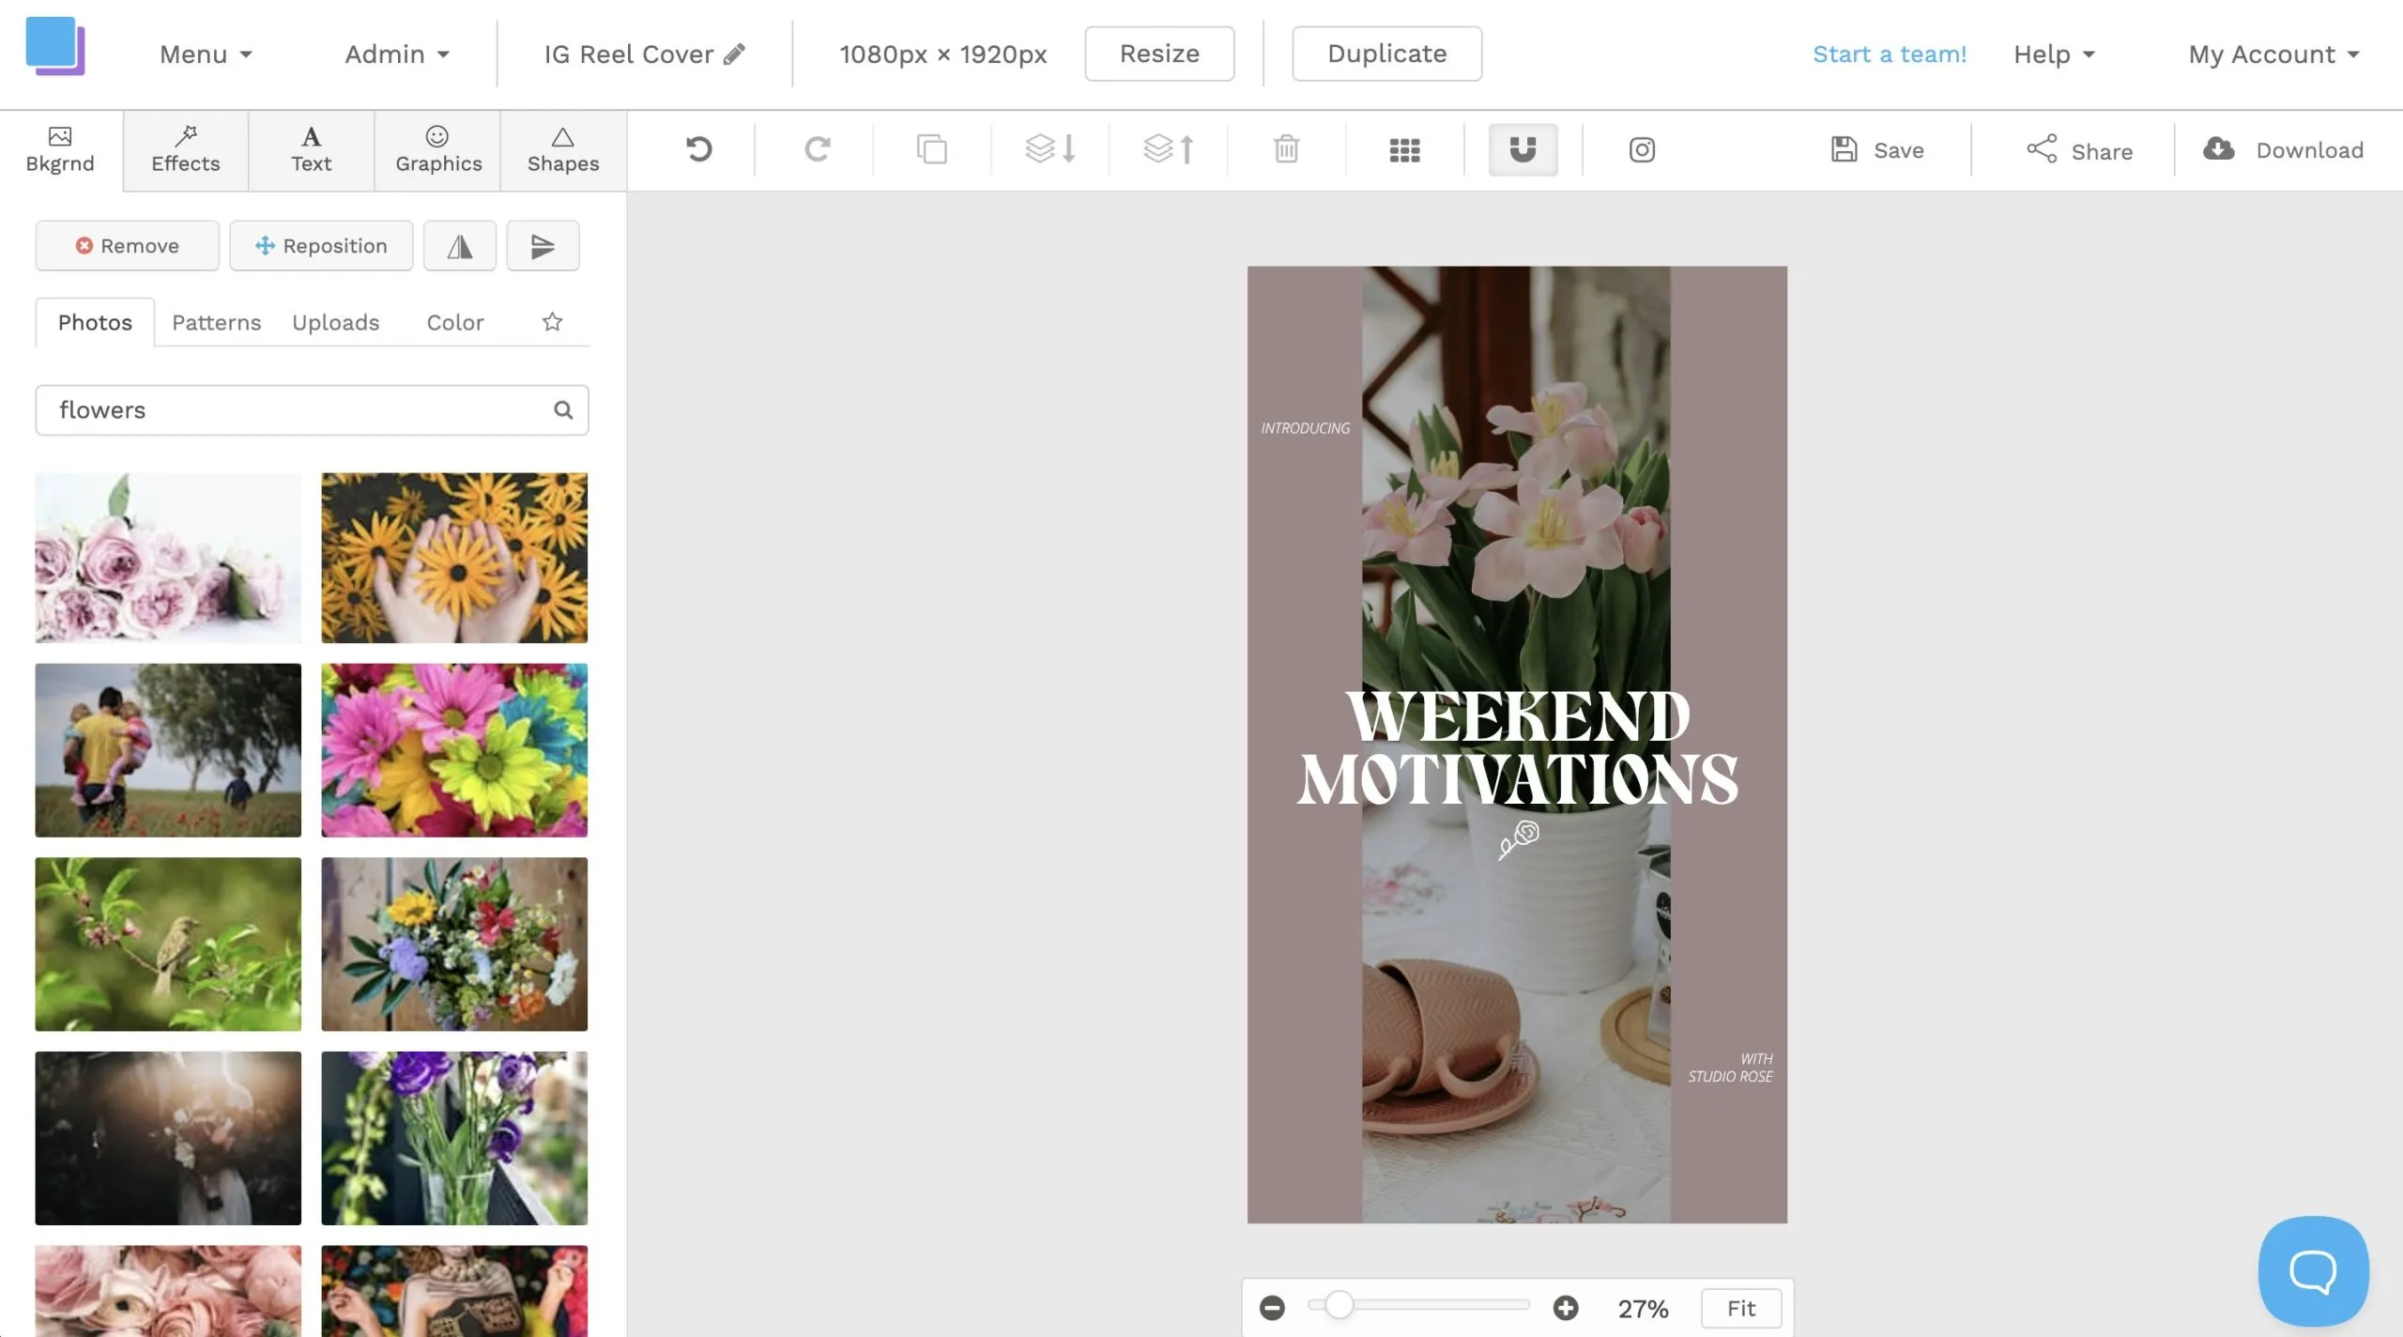Click the search magnifier icon
Screen dimensions: 2403x1337
[x=563, y=410]
